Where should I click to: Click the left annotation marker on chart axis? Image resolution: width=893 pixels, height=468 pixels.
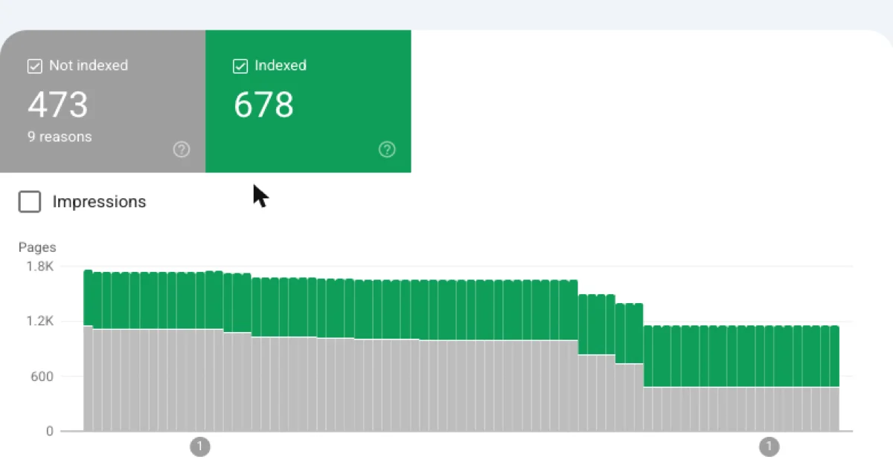pos(200,447)
